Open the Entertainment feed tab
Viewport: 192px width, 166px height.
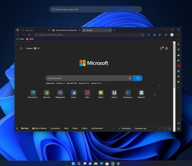tap(97, 128)
